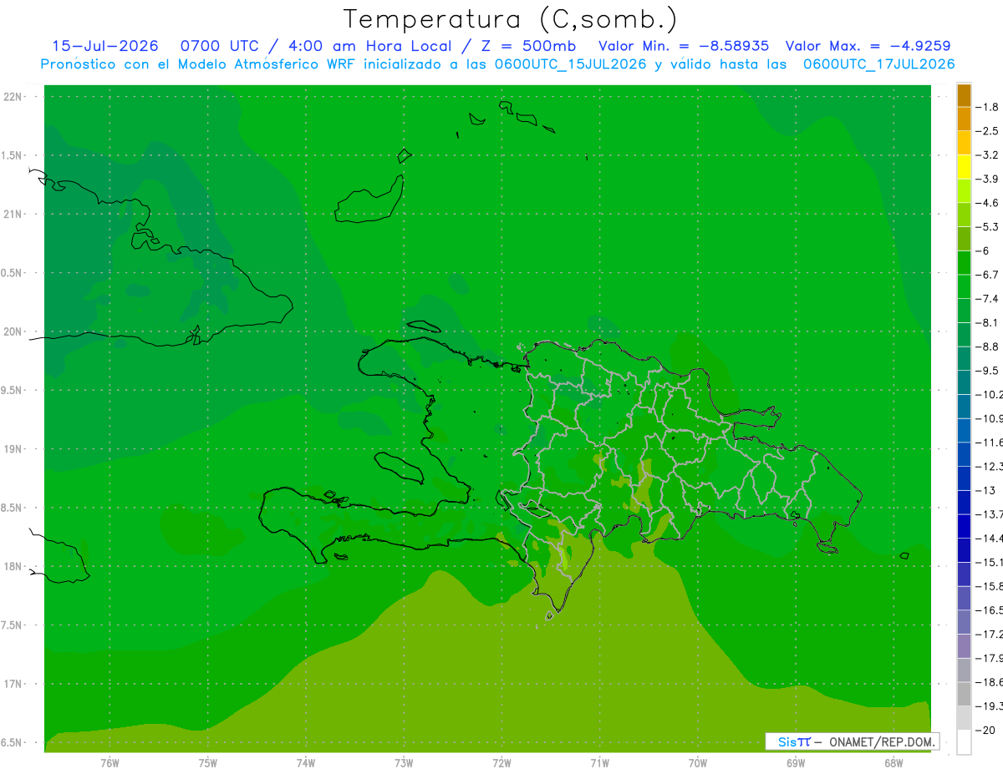Pick the blue swatch between -13 and -13.7

point(964,503)
